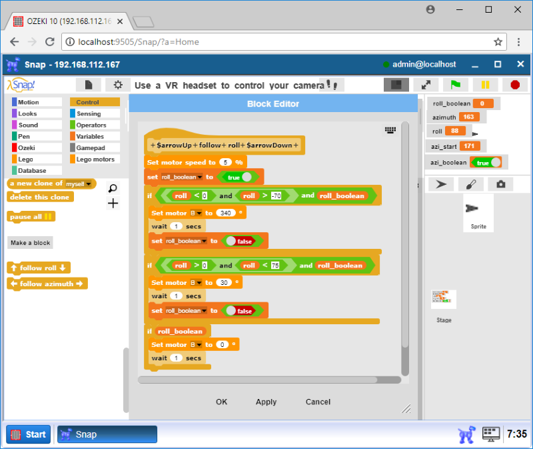533x449 pixels.
Task: Click the -70 value in roll comparison
Action: (276, 195)
